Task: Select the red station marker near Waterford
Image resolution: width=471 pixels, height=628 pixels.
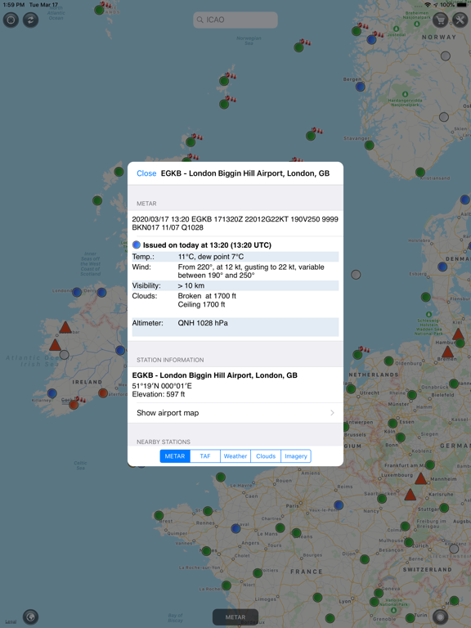Action: point(103,392)
